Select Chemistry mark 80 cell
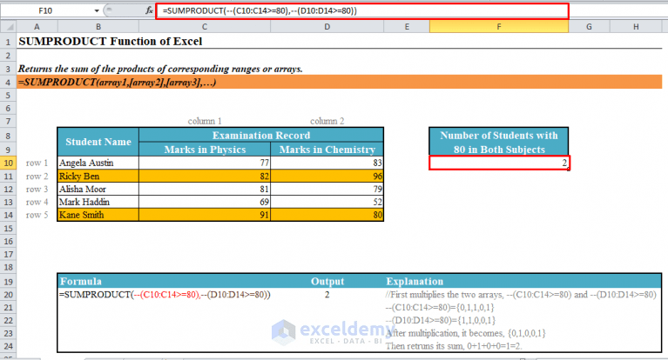The image size is (668, 360). click(327, 215)
